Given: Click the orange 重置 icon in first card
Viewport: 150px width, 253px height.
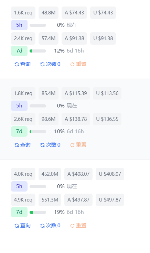Looking at the screenshot, I should [72, 65].
